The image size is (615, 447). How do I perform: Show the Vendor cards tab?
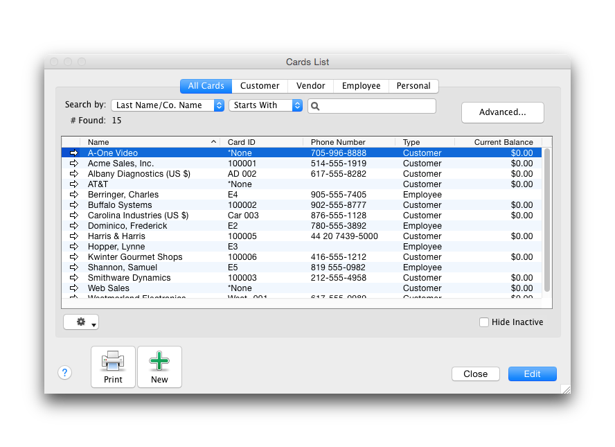click(310, 86)
